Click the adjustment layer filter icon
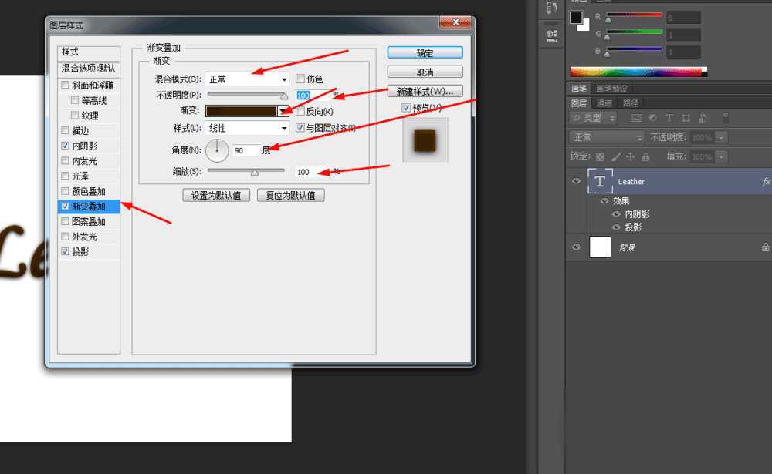This screenshot has width=772, height=474. [653, 117]
